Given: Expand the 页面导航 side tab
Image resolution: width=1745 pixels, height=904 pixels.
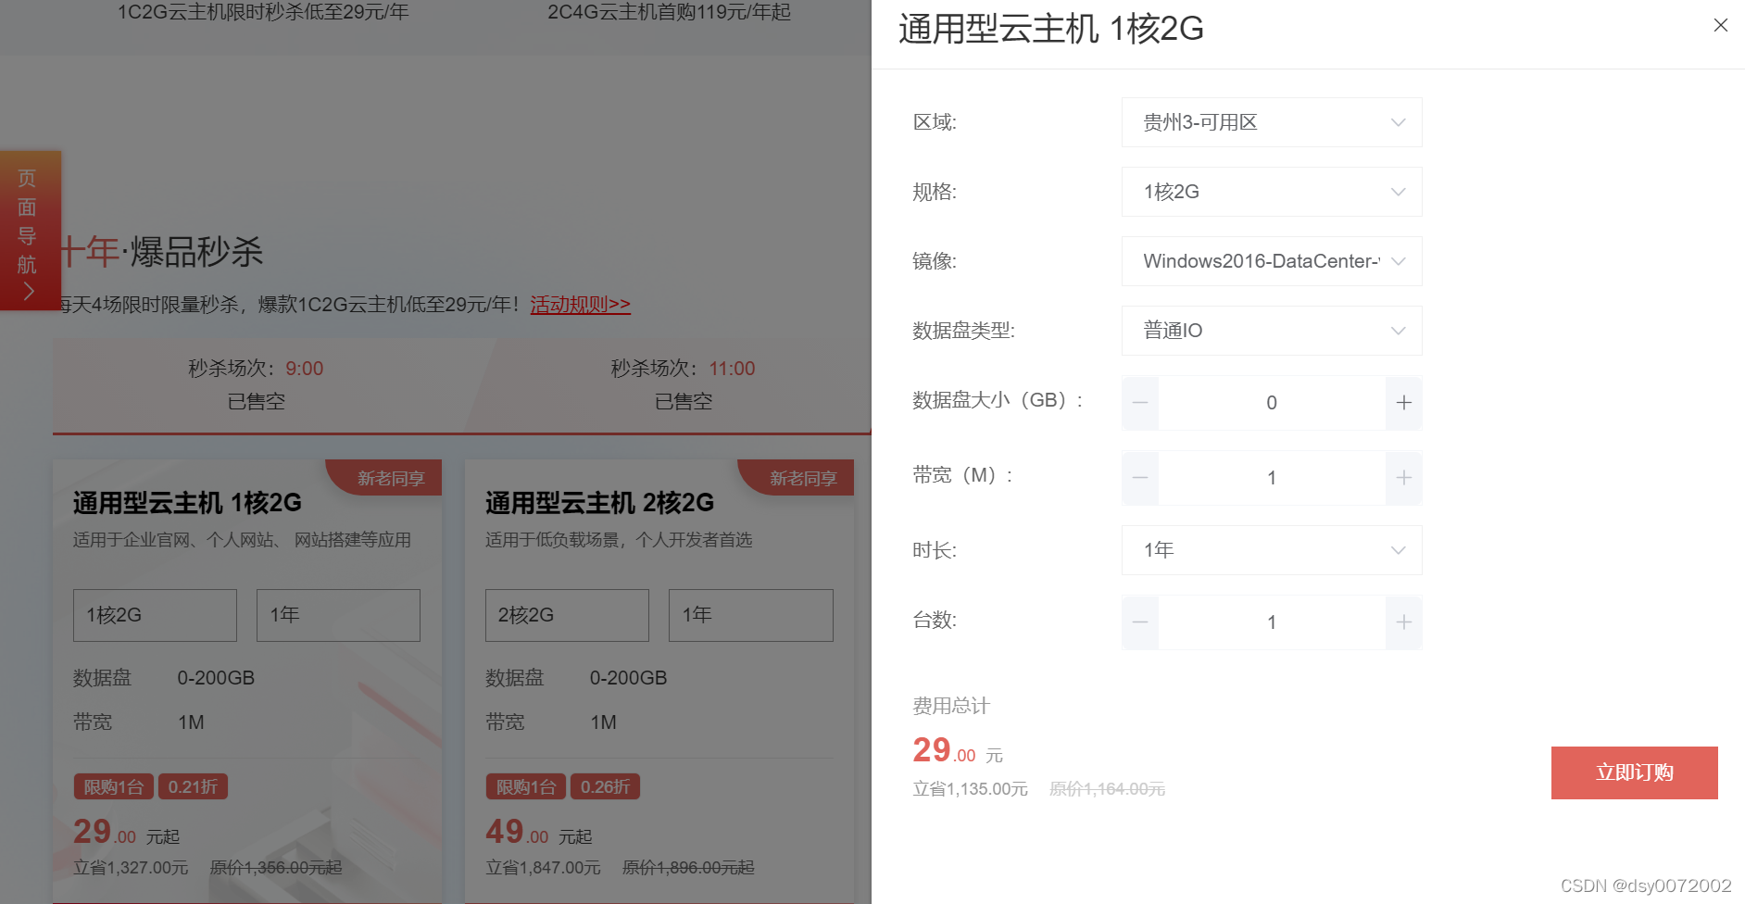Looking at the screenshot, I should [30, 231].
